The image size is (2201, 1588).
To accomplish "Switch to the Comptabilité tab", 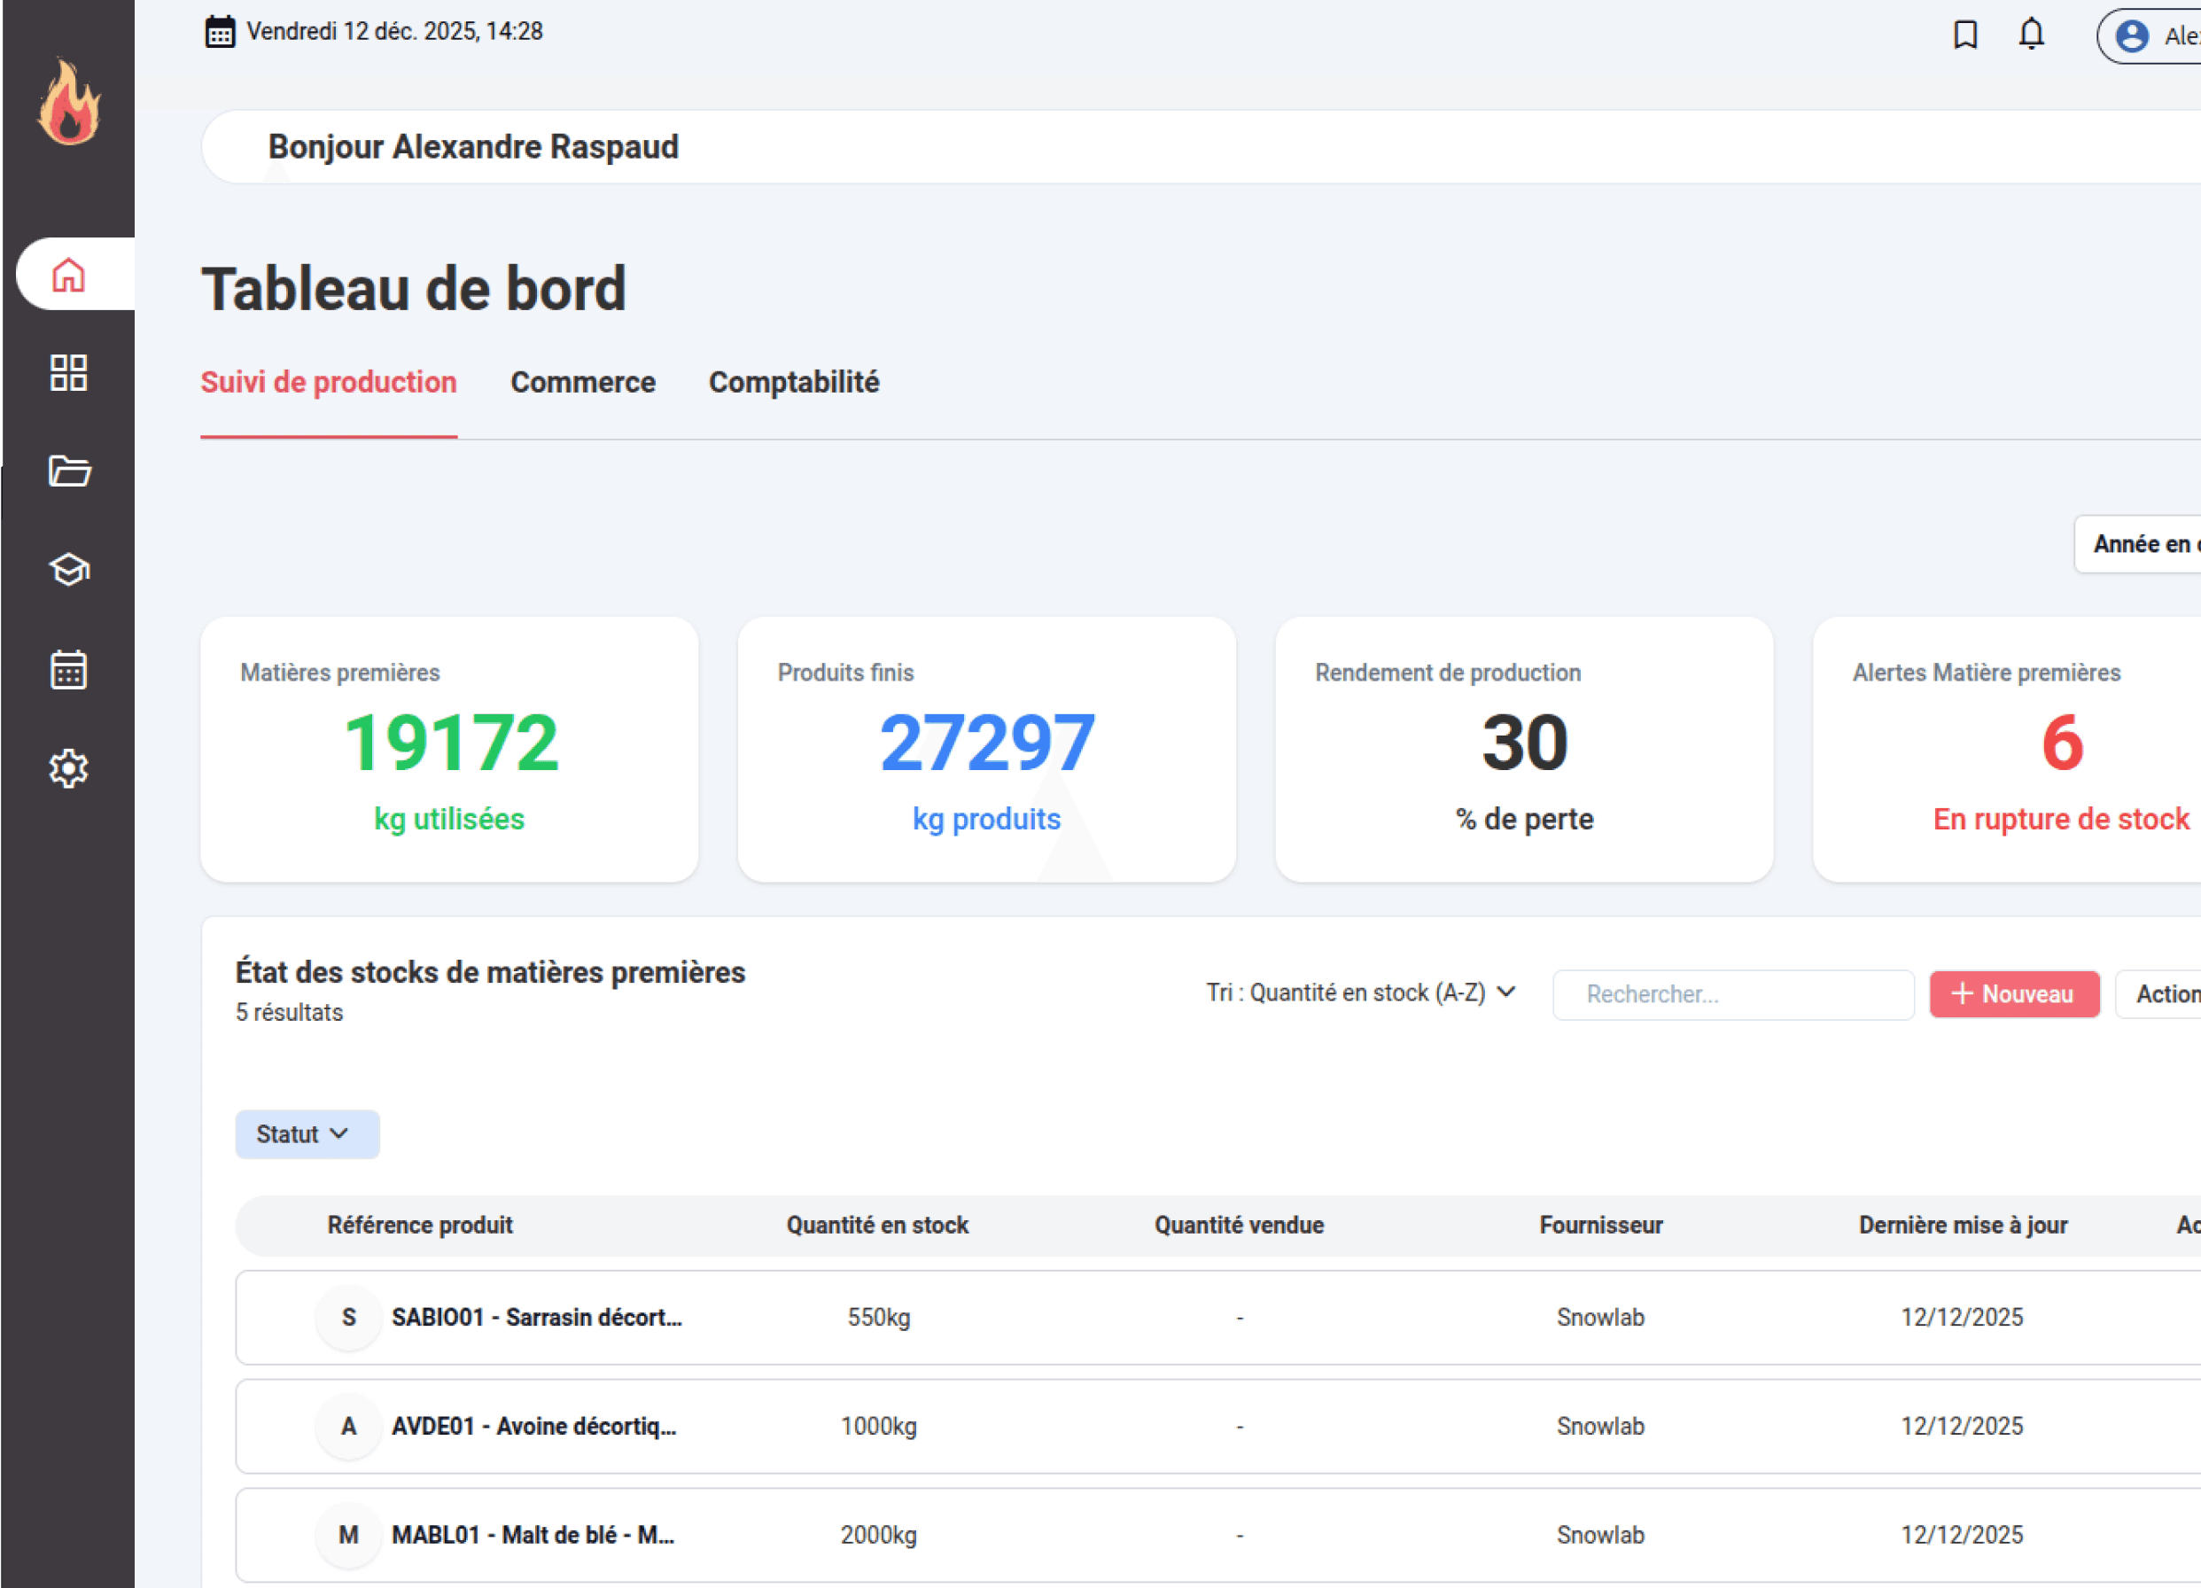I will tap(793, 383).
